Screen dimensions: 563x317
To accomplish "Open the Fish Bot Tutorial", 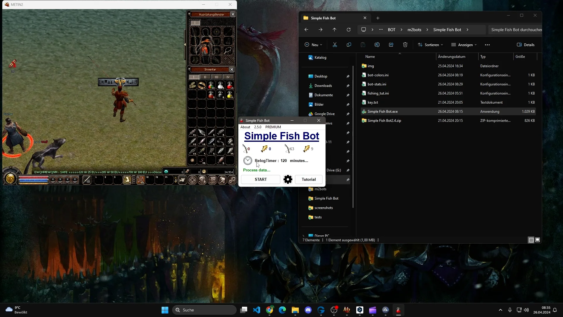I will tap(308, 179).
